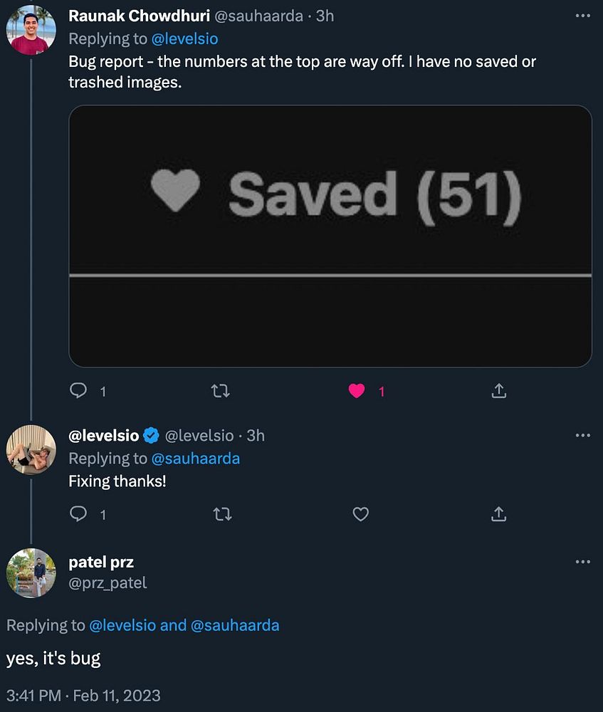Unlike Raunak Chowdhuri's tweet via pink heart
Image resolution: width=603 pixels, height=712 pixels.
(357, 391)
